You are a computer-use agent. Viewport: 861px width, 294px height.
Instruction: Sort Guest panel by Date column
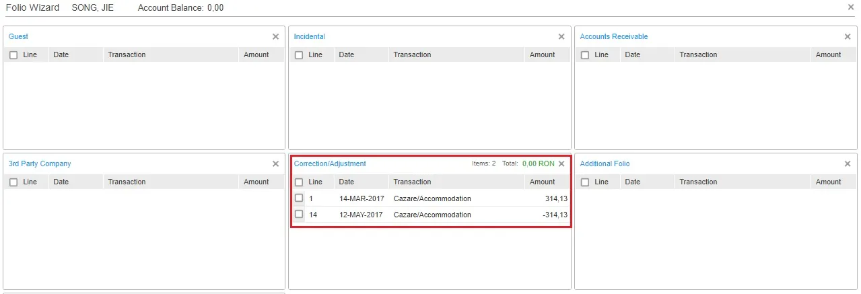coord(61,55)
